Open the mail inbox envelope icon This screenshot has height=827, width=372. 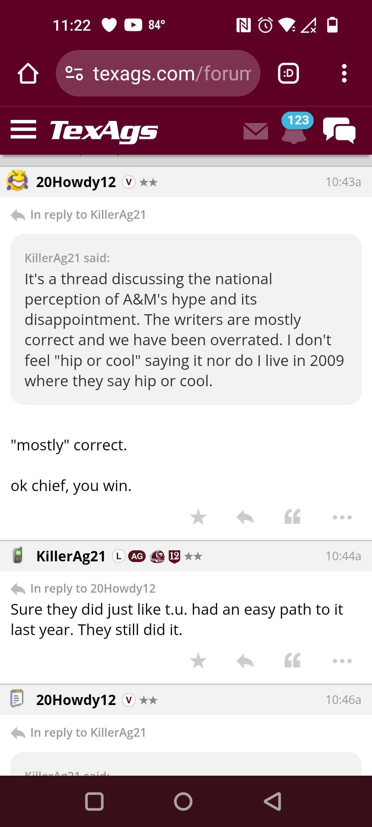point(256,131)
